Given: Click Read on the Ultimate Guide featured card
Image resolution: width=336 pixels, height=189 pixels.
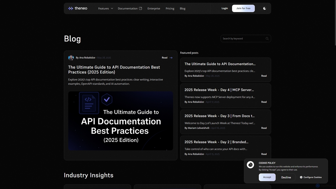Looking at the screenshot, I should pyautogui.click(x=264, y=76).
